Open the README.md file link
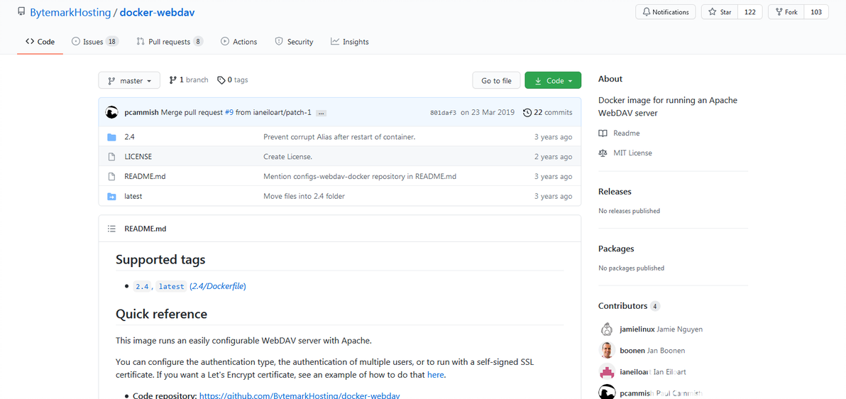The image size is (846, 399). [145, 177]
